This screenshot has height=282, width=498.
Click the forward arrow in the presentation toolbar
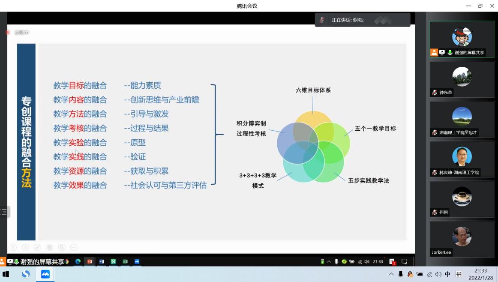(25, 247)
